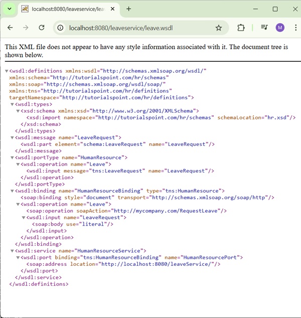Click the soap:binding style document line
This screenshot has height=318, width=301.
147,197
